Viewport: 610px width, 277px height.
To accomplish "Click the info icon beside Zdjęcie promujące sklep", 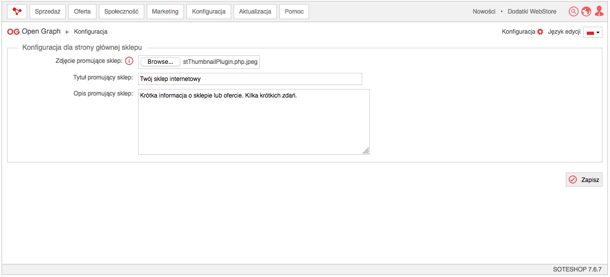I will pyautogui.click(x=129, y=61).
